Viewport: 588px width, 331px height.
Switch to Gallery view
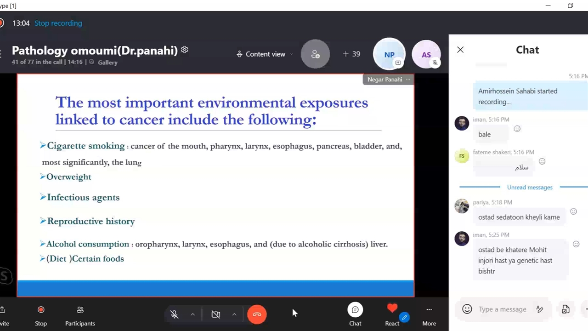tap(107, 63)
